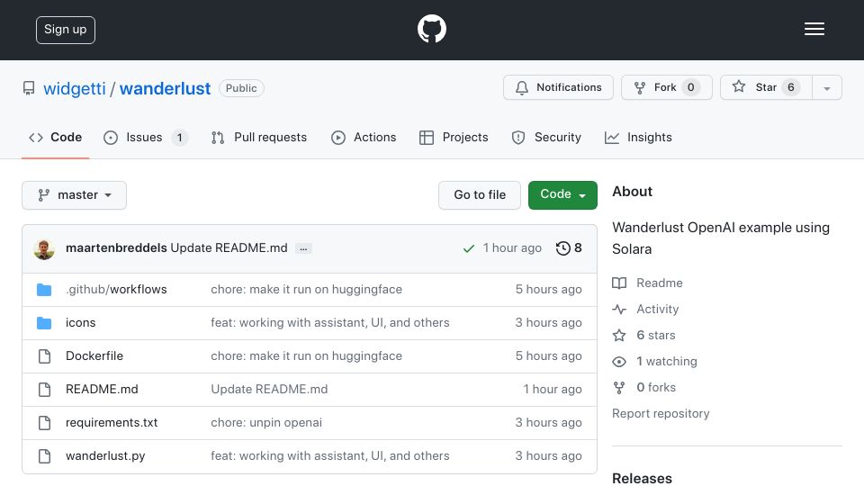The height and width of the screenshot is (486, 864).
Task: Open the requirements.txt file
Action: (x=112, y=422)
